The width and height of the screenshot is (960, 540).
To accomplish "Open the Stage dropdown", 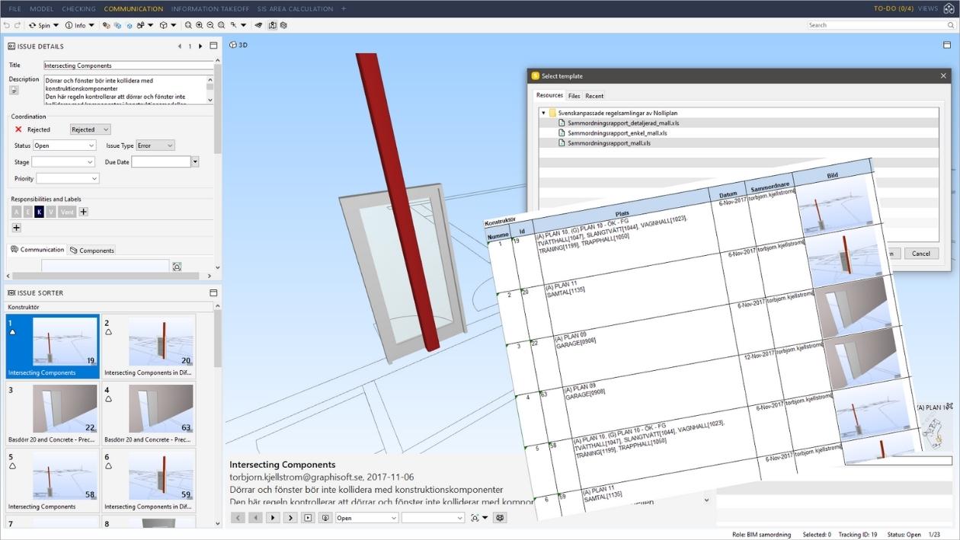I will [x=63, y=162].
